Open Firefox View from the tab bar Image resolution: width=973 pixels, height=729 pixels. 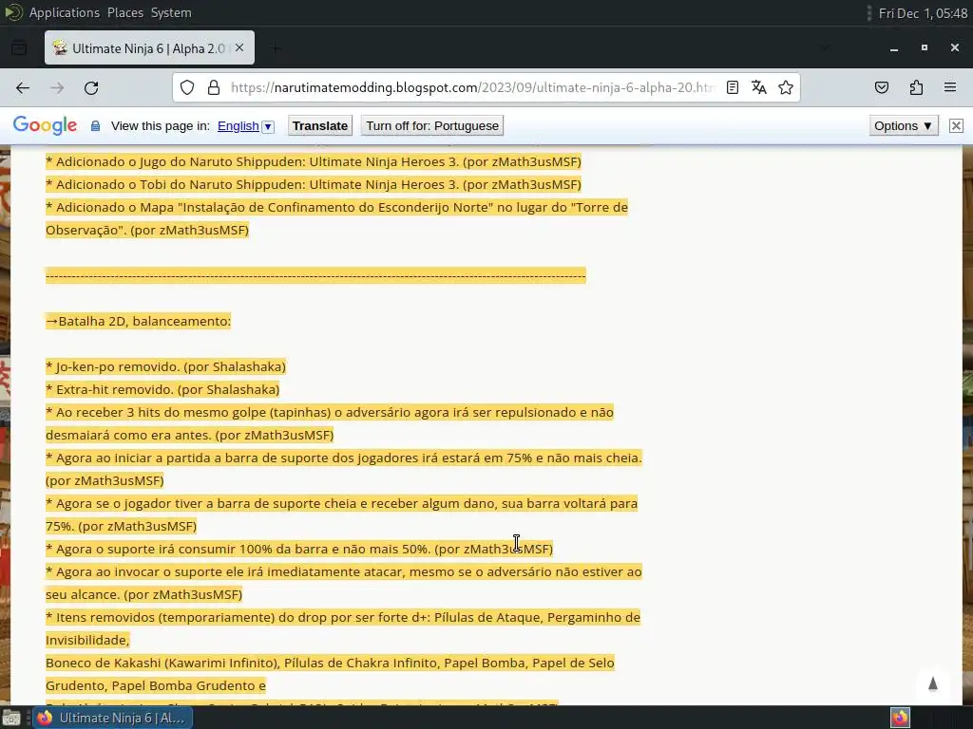(19, 47)
